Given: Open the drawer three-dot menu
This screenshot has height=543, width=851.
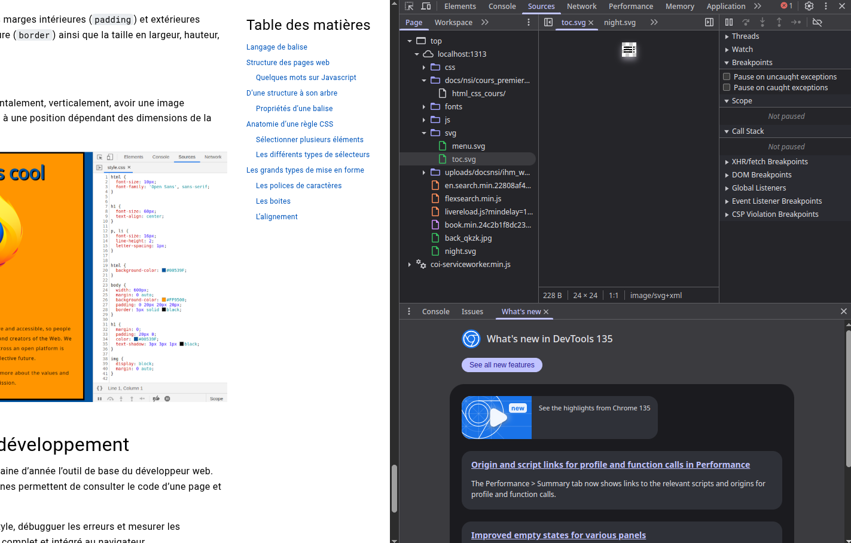Looking at the screenshot, I should [409, 311].
